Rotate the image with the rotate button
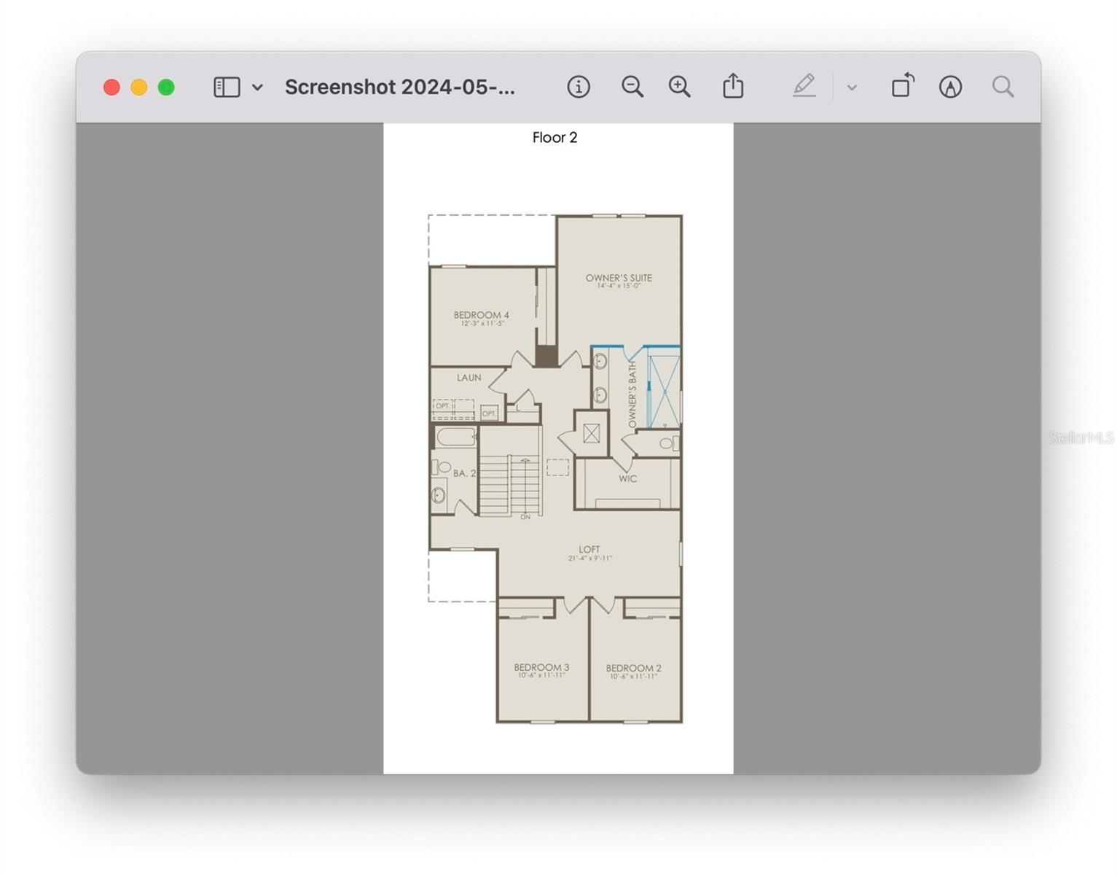 coord(903,86)
